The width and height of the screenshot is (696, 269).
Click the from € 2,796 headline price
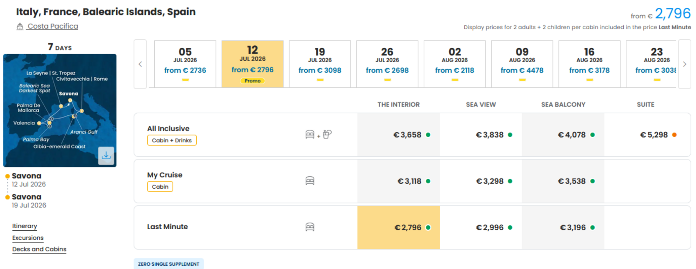click(661, 14)
